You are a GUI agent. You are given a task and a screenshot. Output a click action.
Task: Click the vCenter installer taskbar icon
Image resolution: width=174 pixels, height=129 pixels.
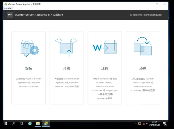click(x=46, y=123)
